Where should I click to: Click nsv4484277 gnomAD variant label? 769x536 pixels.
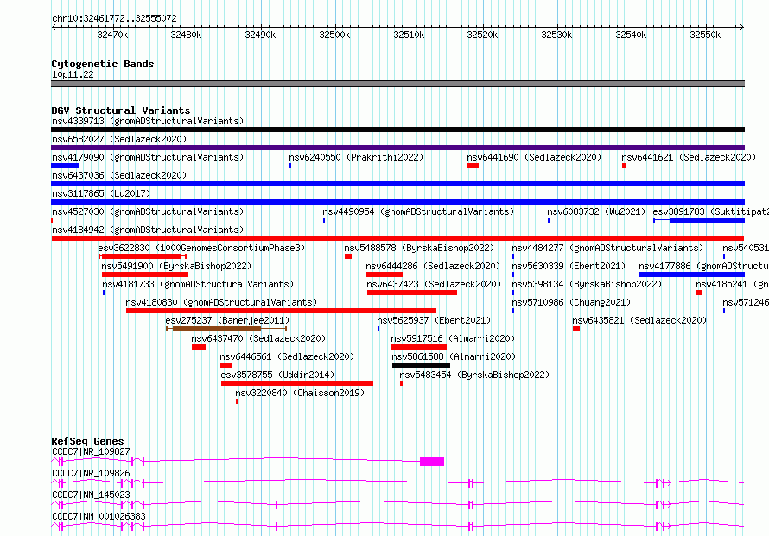[607, 248]
